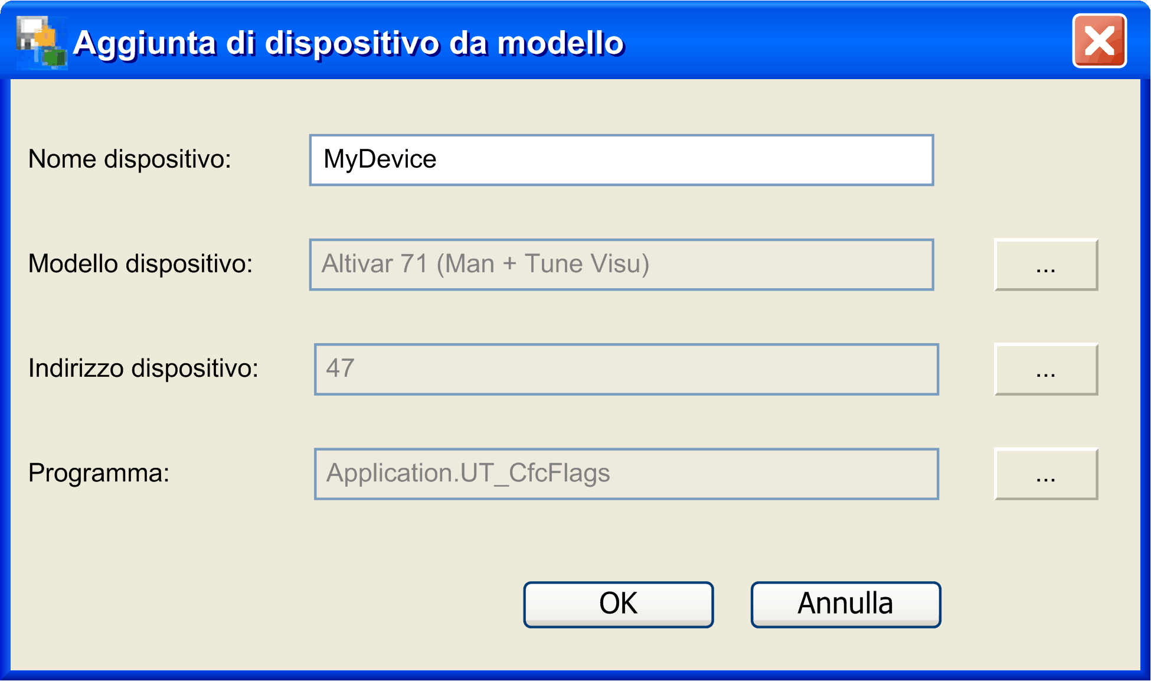This screenshot has height=681, width=1151.
Task: Click the Indirizzo dispositivo field showing 47
Action: pos(626,369)
